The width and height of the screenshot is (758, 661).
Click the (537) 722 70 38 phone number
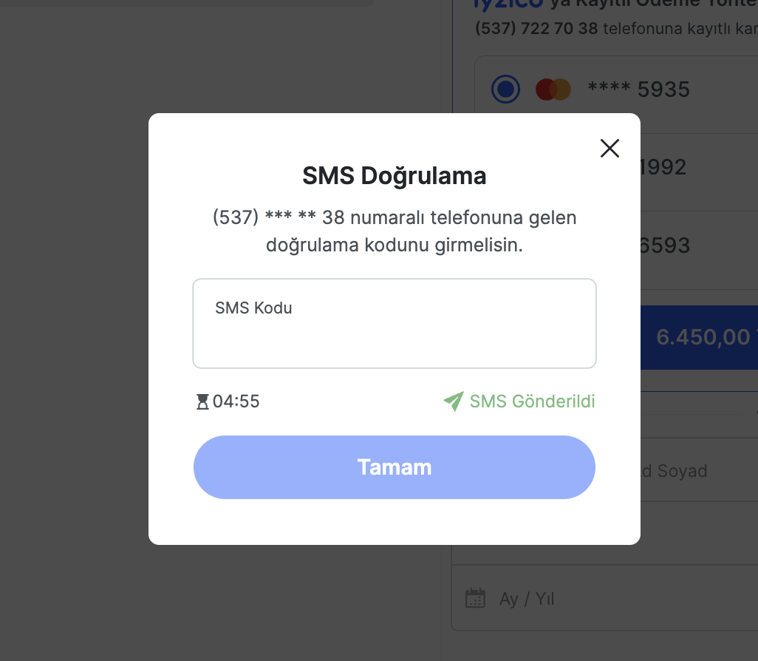536,29
